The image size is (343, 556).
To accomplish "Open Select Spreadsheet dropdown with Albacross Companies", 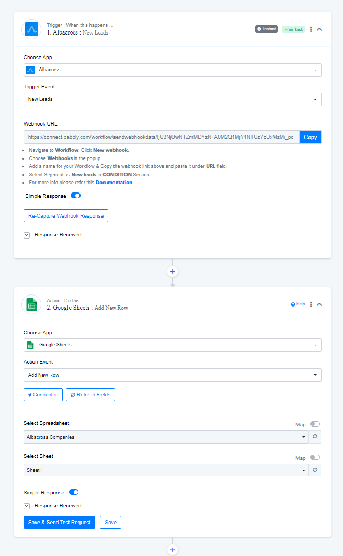I will point(166,437).
